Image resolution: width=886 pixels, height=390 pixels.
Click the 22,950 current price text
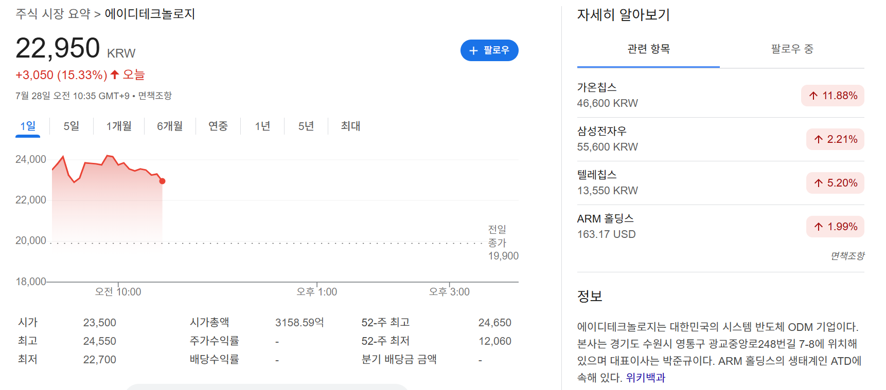(58, 48)
